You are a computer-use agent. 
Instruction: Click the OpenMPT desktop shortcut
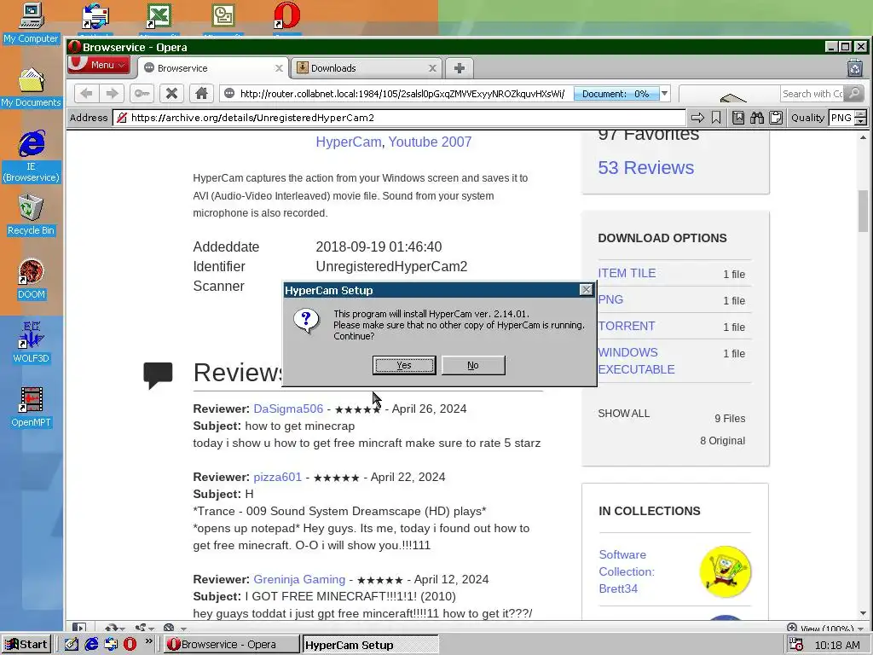click(x=31, y=407)
